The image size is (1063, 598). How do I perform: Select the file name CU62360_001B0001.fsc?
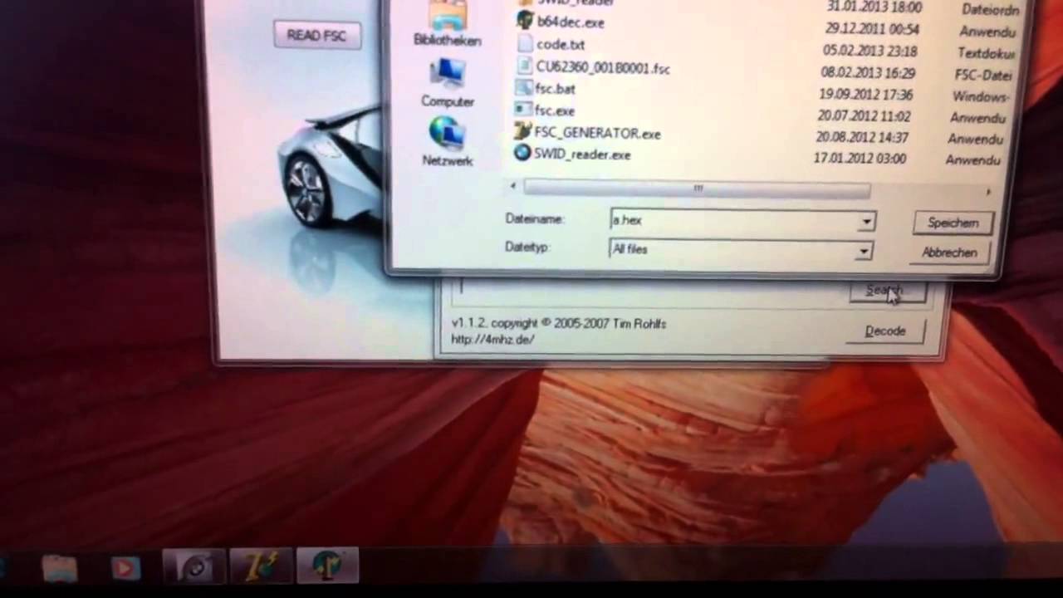[603, 68]
